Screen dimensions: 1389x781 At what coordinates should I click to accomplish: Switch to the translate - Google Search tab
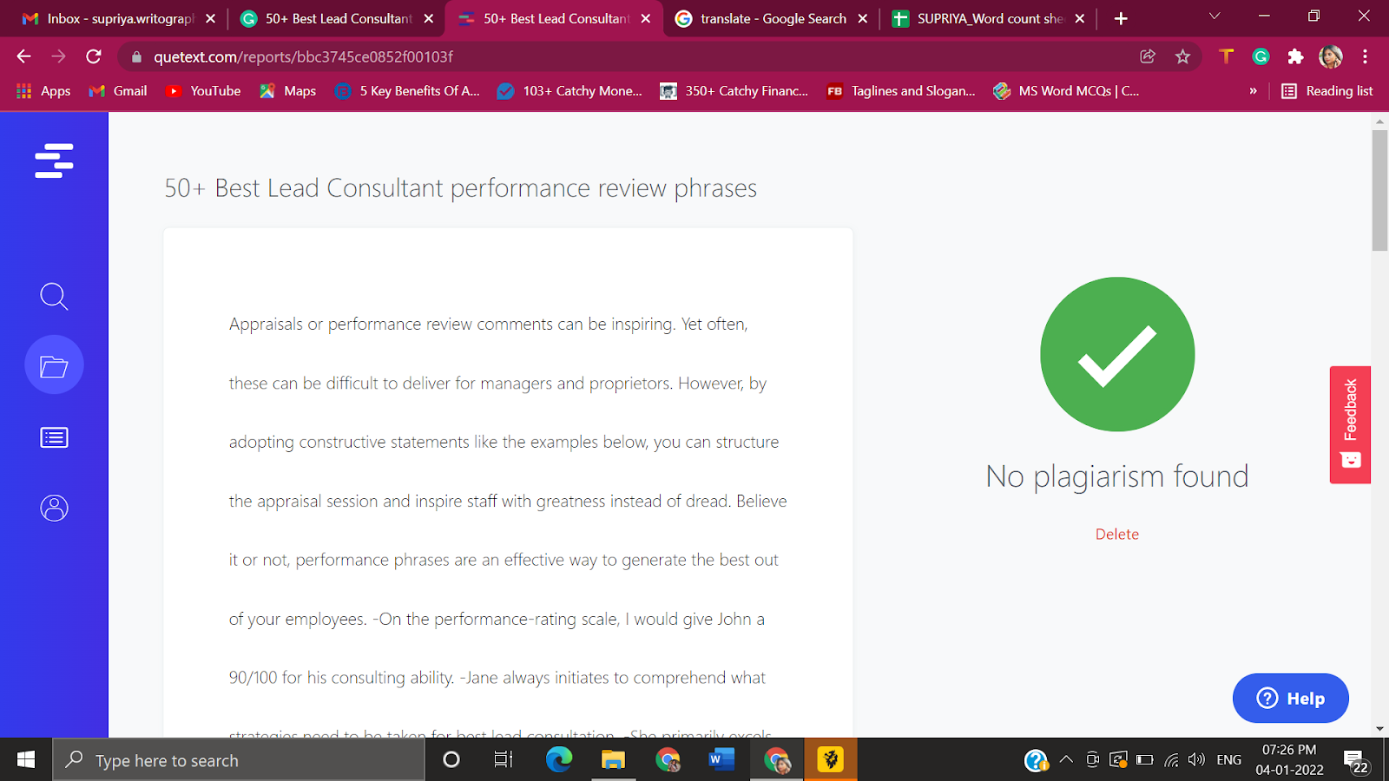(x=773, y=18)
